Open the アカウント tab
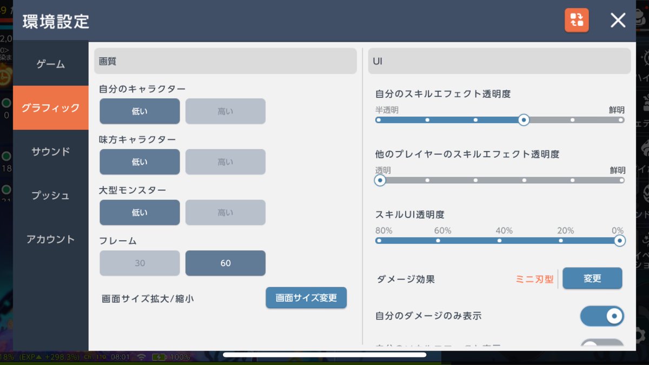 pos(50,240)
